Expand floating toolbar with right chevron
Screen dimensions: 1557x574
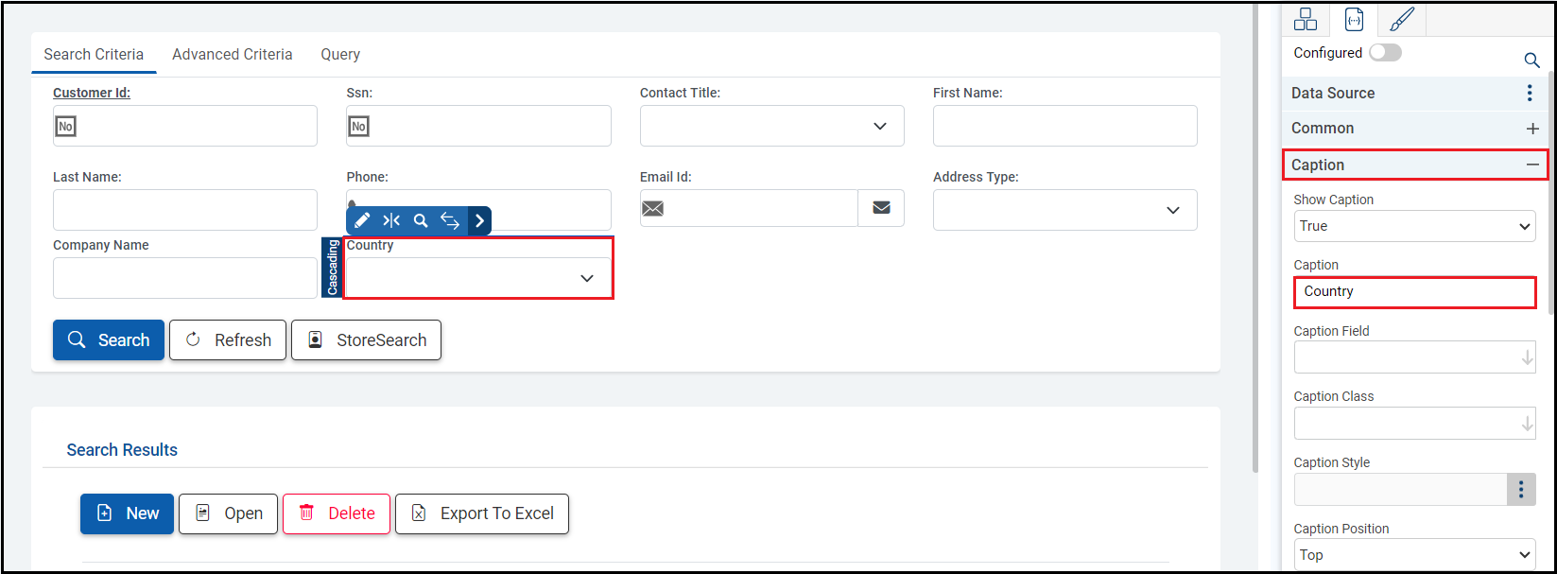point(479,220)
